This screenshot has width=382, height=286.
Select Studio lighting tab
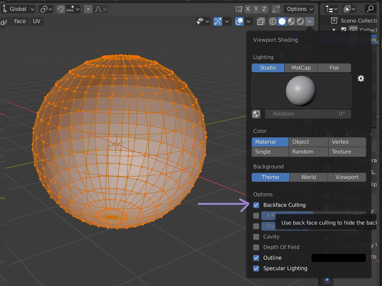(x=268, y=68)
